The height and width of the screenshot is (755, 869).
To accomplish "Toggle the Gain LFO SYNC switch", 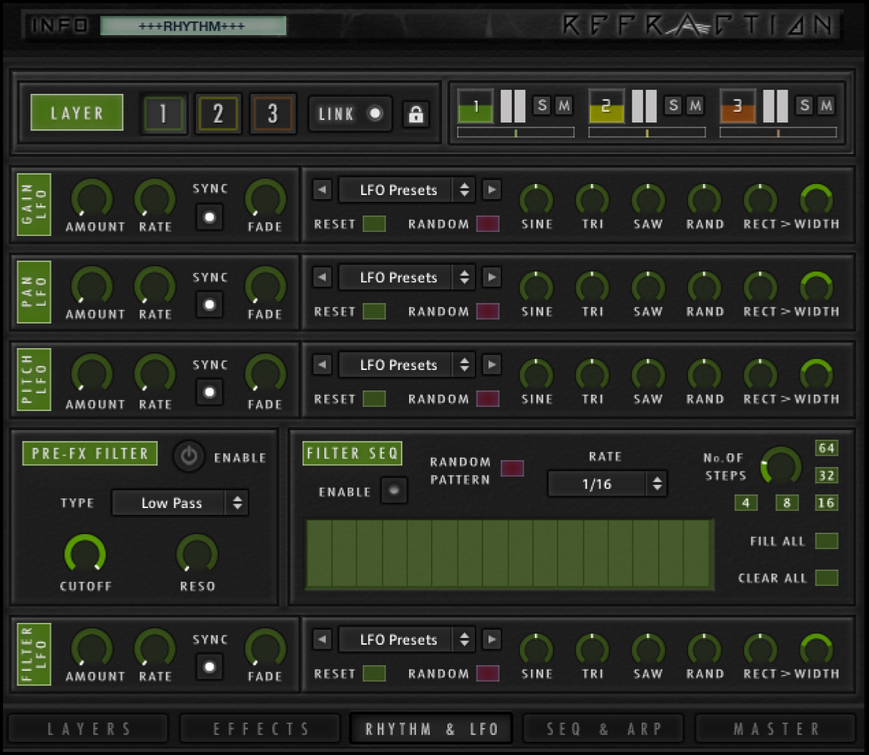I will tap(209, 217).
